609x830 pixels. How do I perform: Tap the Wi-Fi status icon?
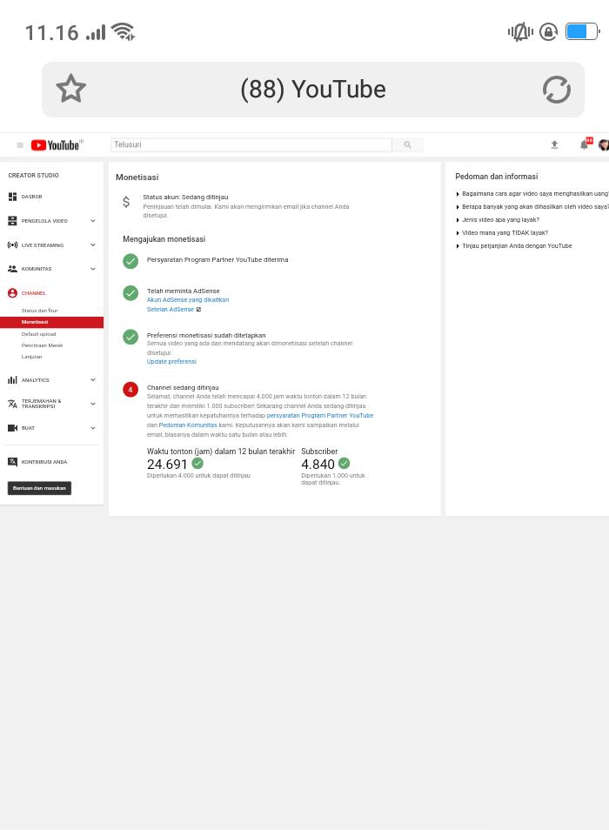(x=124, y=32)
